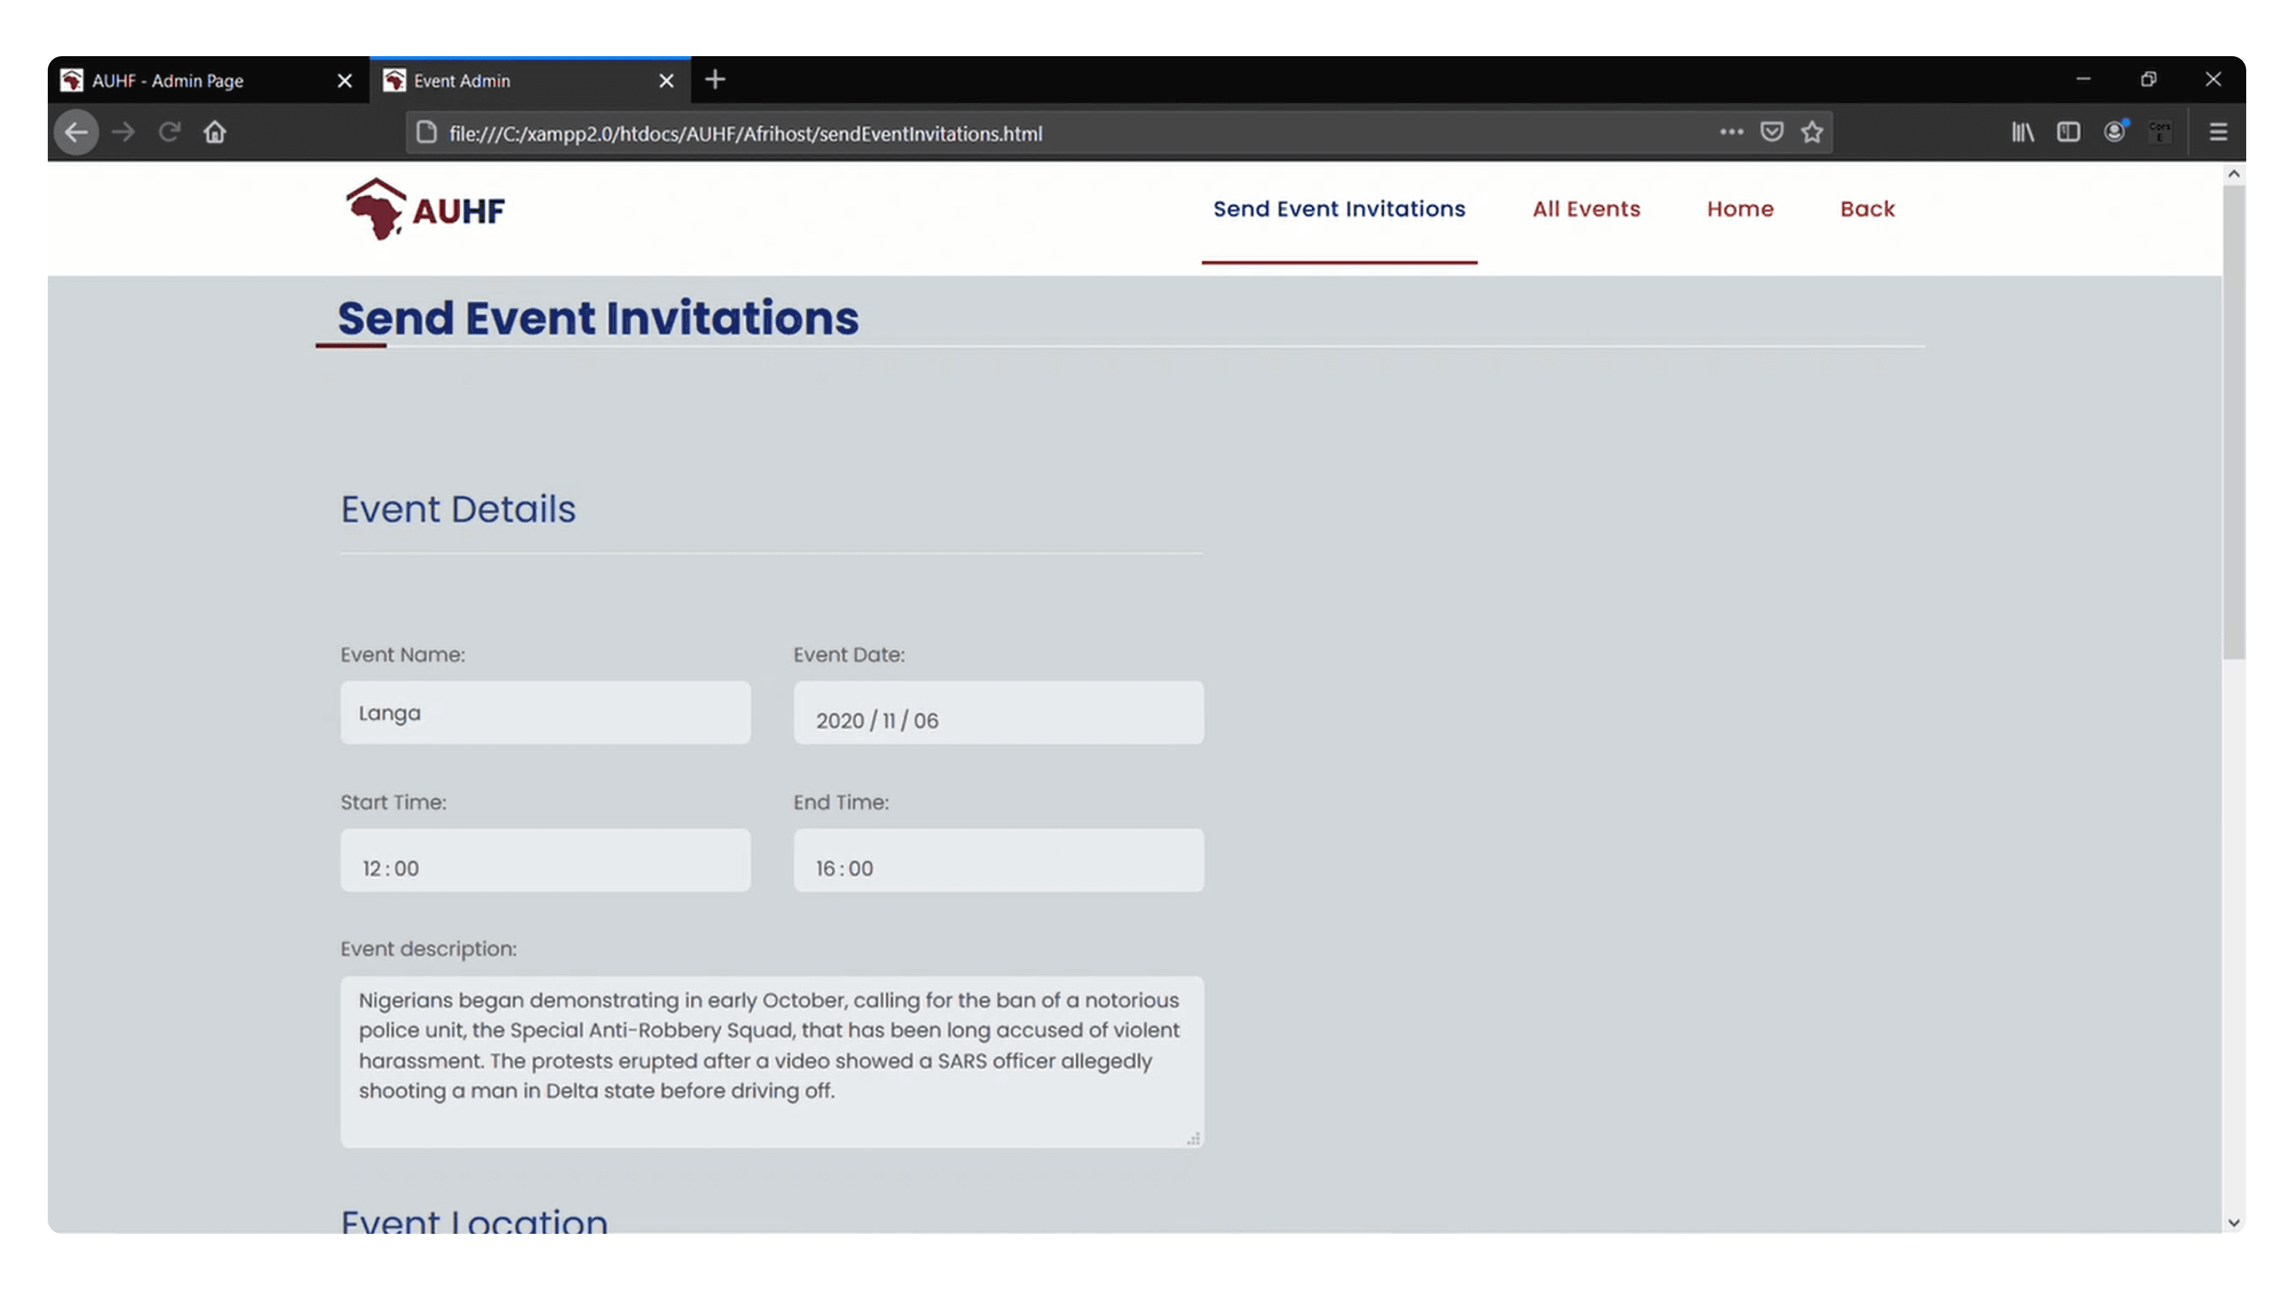The image size is (2294, 1290).
Task: Go to the browser home page icon
Action: [214, 133]
